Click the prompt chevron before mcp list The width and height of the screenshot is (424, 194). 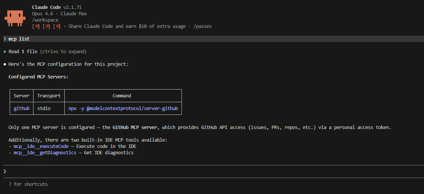pyautogui.click(x=4, y=39)
